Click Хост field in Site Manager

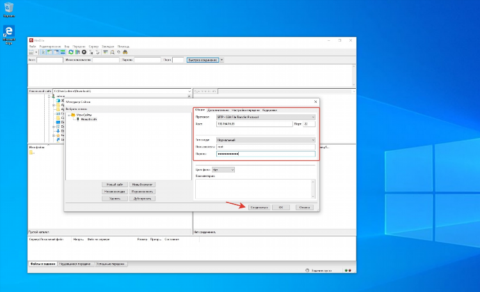(254, 124)
